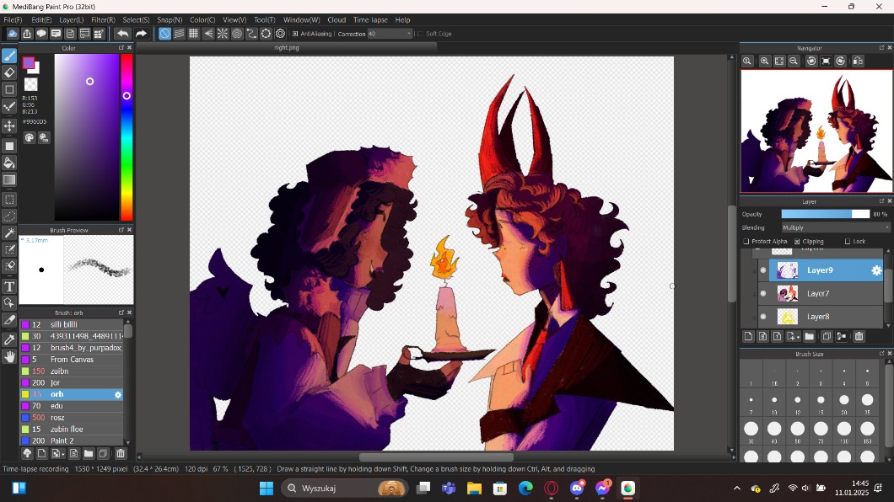
Task: Select the Eraser tool in left toolbar
Action: click(9, 72)
